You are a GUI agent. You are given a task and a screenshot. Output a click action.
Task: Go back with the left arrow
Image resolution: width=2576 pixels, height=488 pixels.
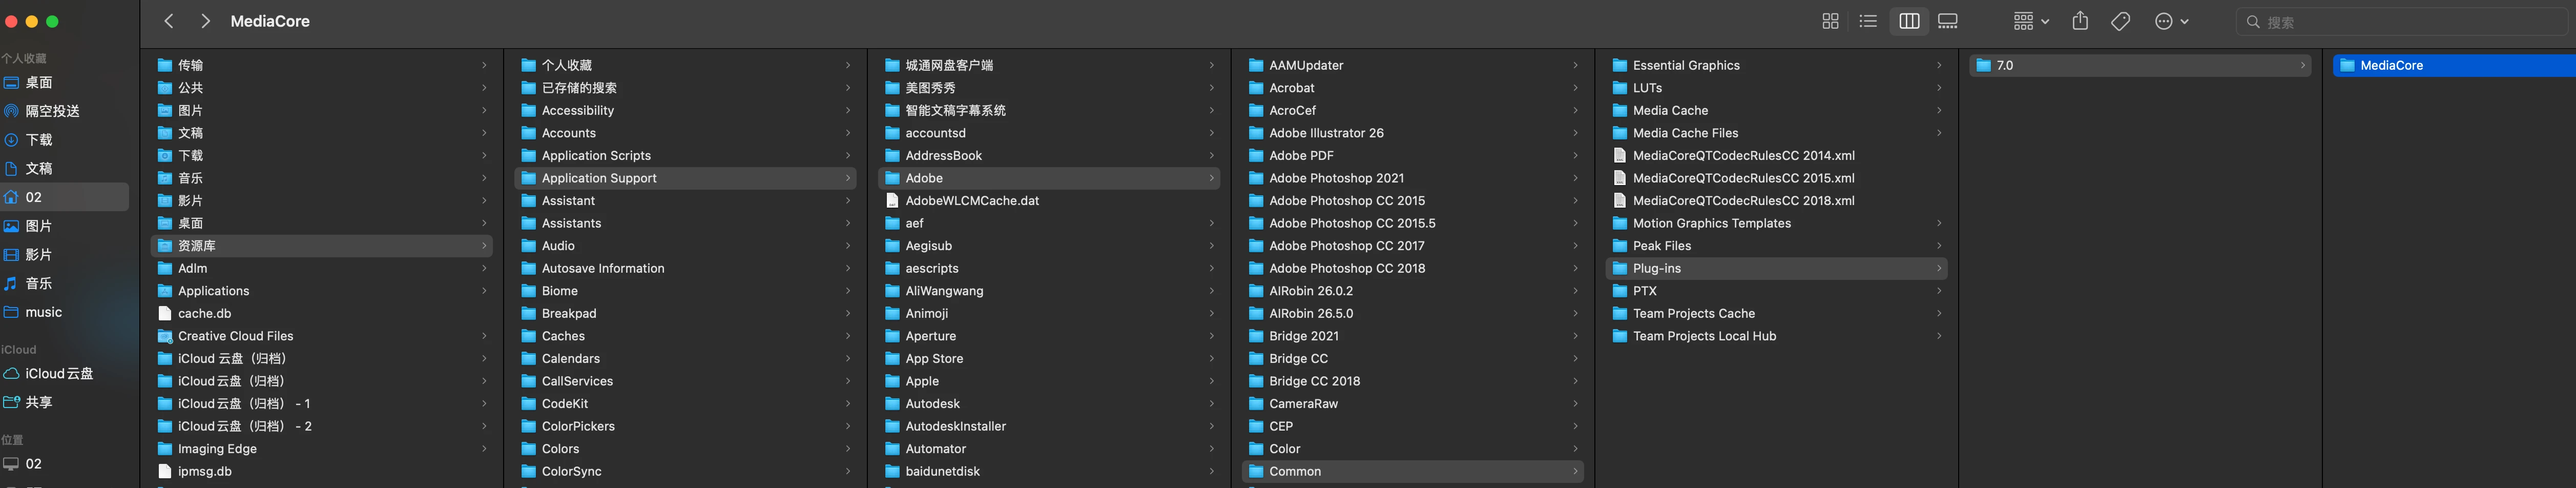(169, 21)
